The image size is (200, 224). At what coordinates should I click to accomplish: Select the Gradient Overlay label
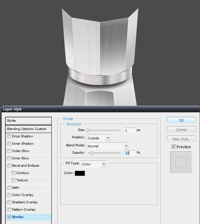[25, 202]
